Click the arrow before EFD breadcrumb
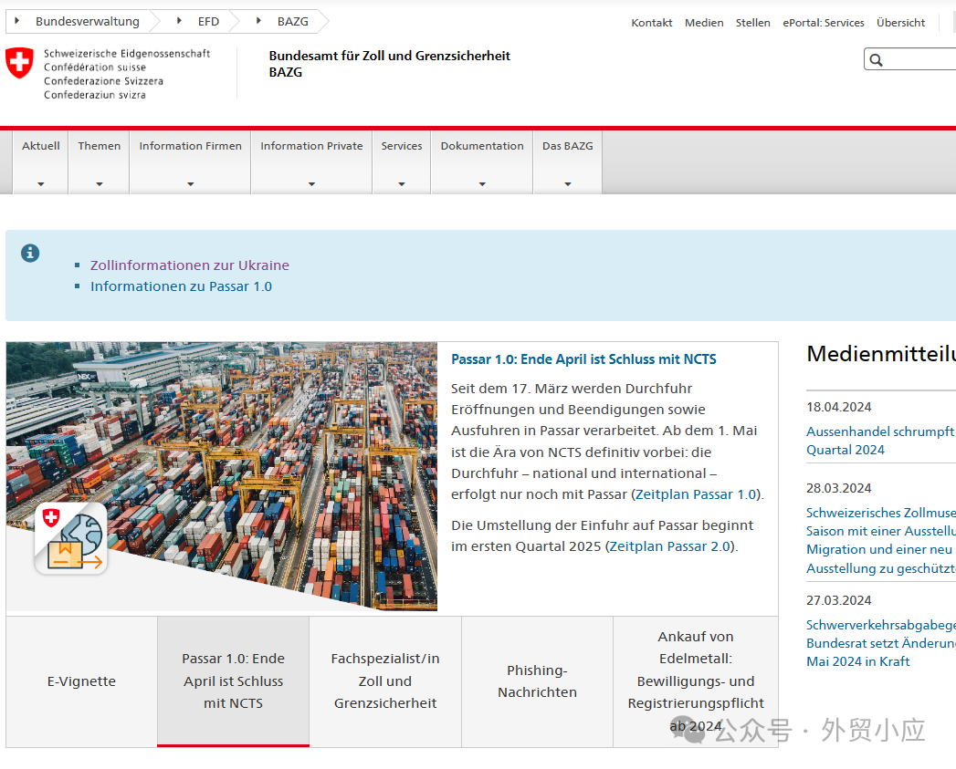The height and width of the screenshot is (769, 956). [179, 21]
